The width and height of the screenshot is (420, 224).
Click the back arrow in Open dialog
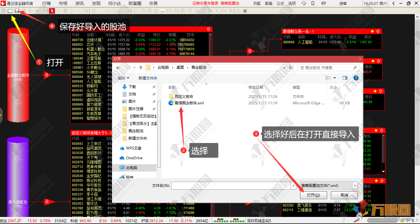click(x=118, y=68)
